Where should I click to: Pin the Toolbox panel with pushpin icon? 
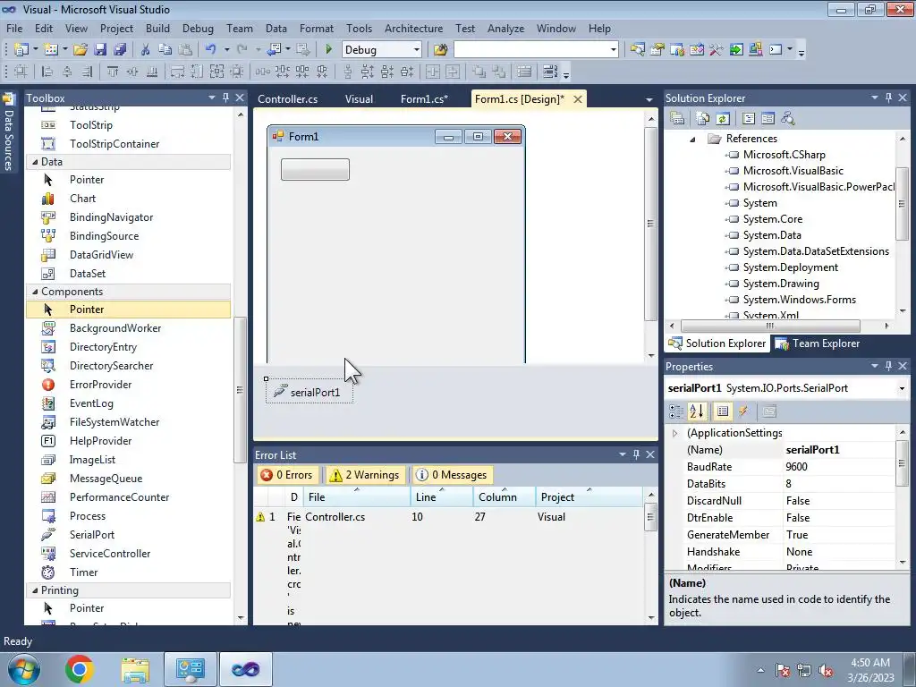point(226,98)
